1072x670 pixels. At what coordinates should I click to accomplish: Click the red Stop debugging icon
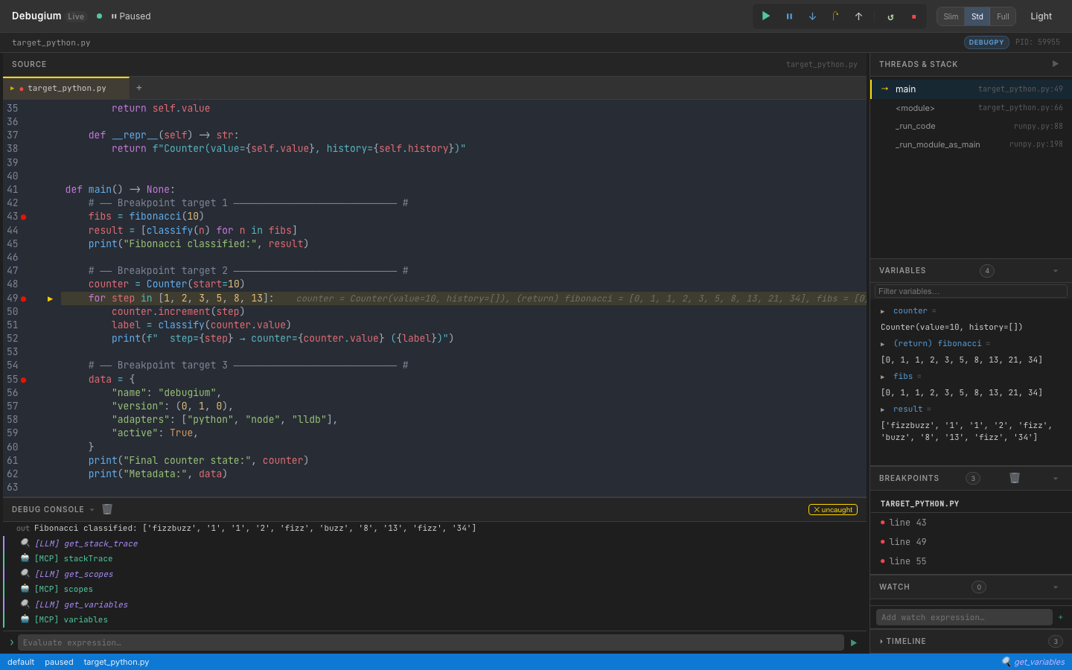pos(913,16)
